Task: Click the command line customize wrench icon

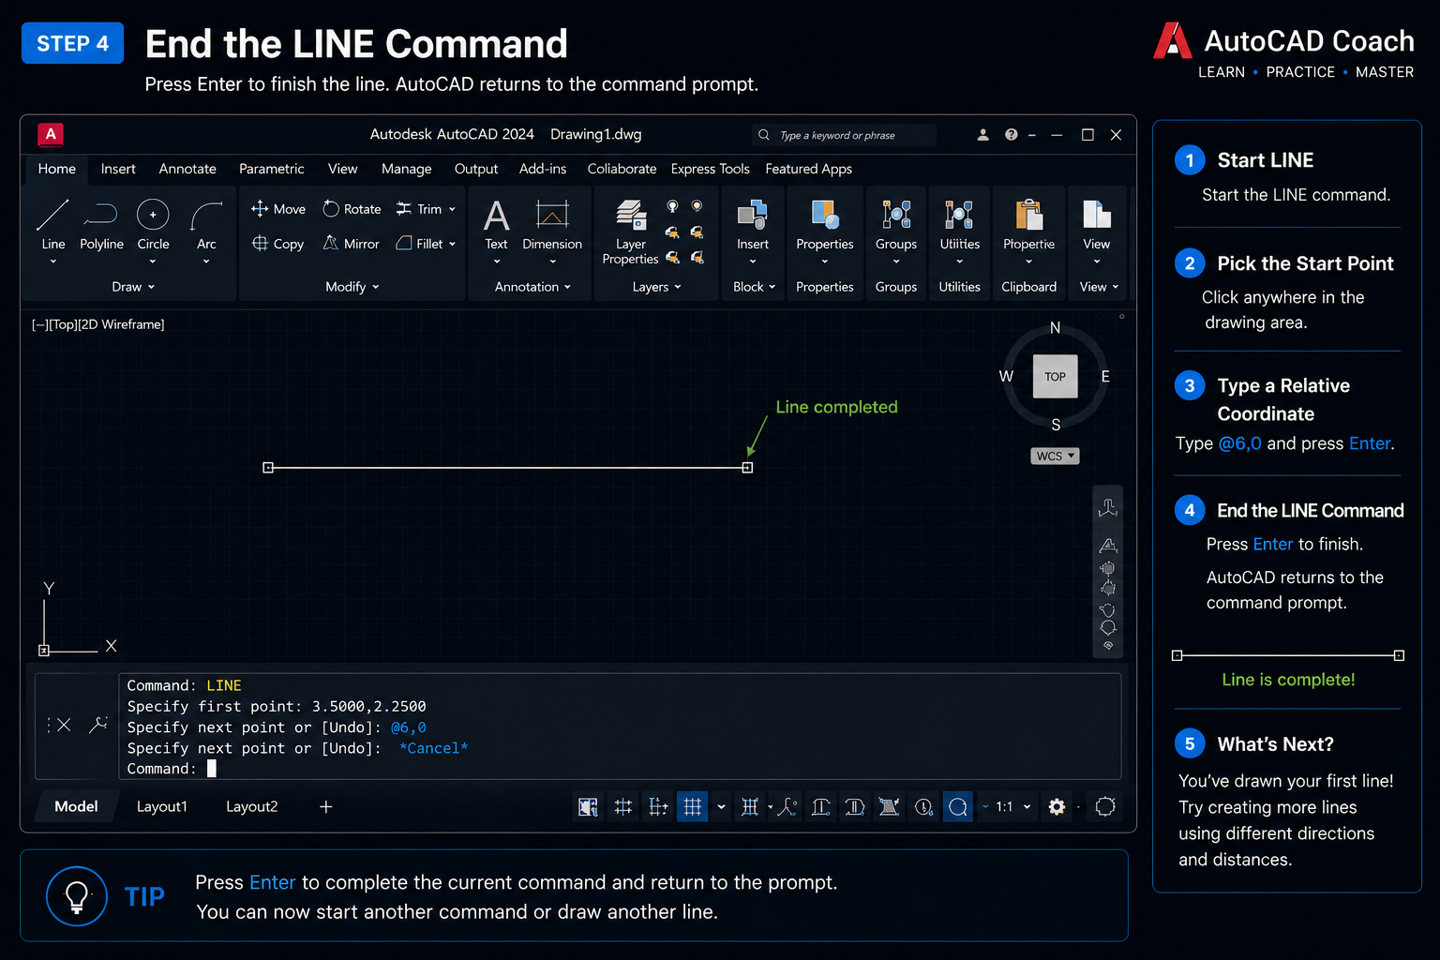Action: 98,725
